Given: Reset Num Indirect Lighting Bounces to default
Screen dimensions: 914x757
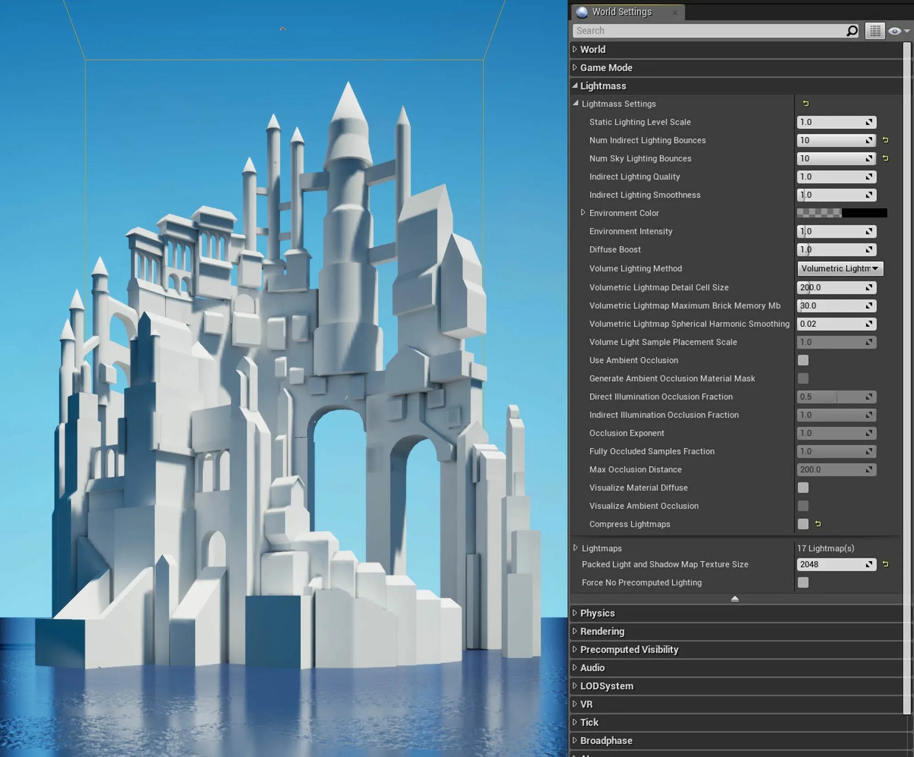Looking at the screenshot, I should [885, 140].
